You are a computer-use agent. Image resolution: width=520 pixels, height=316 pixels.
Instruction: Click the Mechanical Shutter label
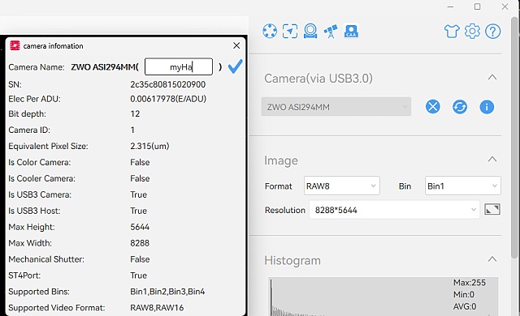[46, 259]
